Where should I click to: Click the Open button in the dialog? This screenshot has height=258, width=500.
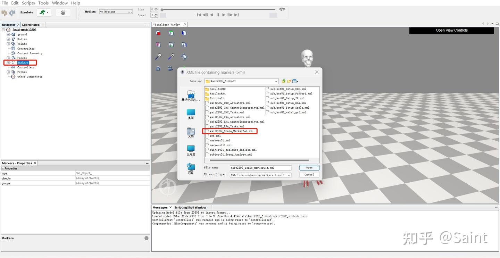click(309, 167)
